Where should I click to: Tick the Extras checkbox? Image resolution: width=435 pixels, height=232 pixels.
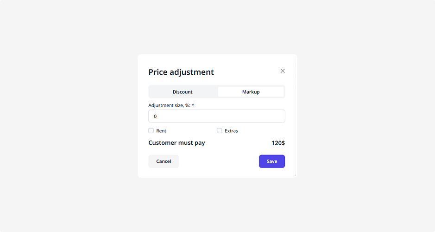(x=220, y=131)
